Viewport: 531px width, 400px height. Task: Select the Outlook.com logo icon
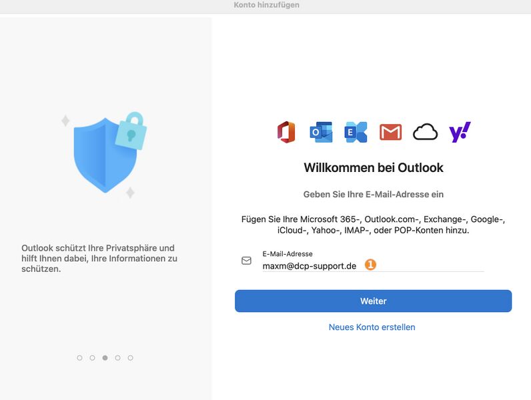[x=321, y=132]
